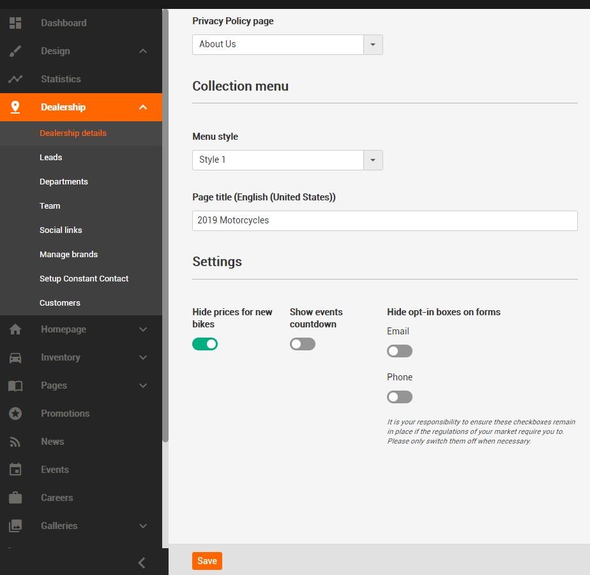Open Leads in the sidebar
This screenshot has width=590, height=575.
pos(51,157)
